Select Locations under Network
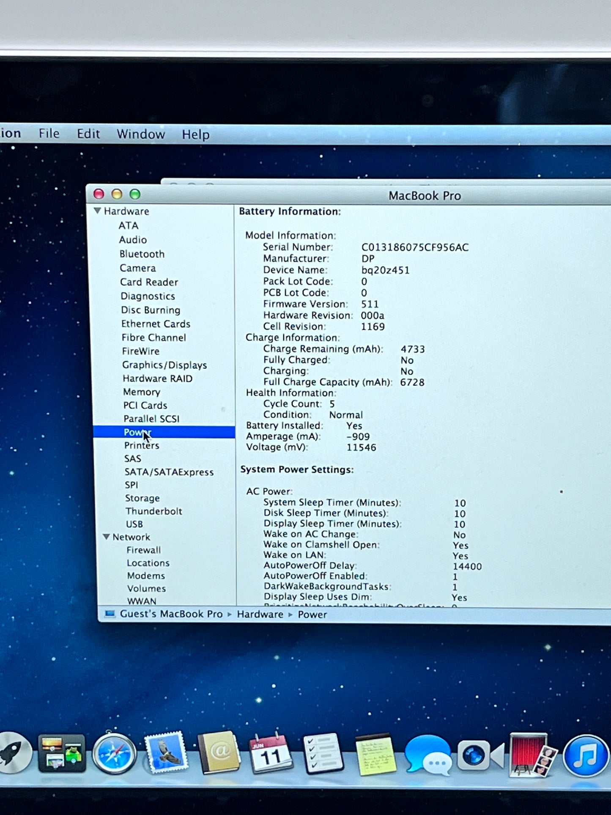This screenshot has width=611, height=815. (148, 563)
